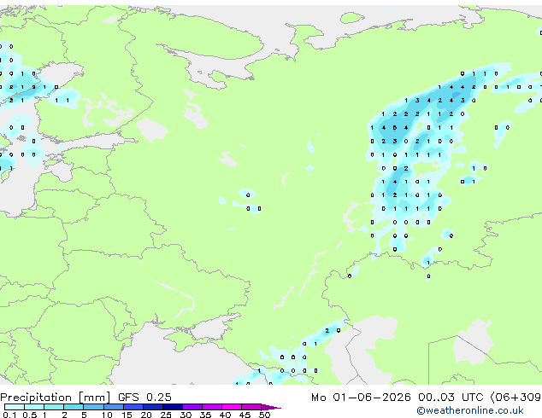The width and height of the screenshot is (542, 418).
Task: Select the 30–35 mm purple legend swatch
Action: pos(191,407)
